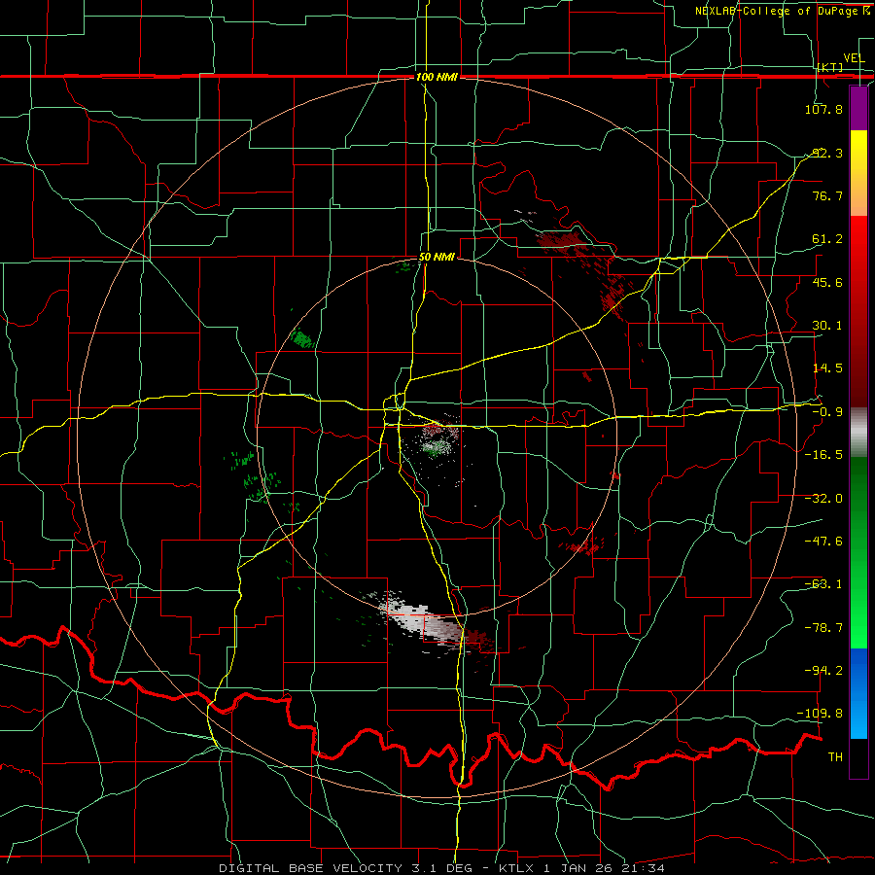The width and height of the screenshot is (875, 875).
Task: Select the yellow-orange segment of the velocity scale
Action: [x=858, y=173]
